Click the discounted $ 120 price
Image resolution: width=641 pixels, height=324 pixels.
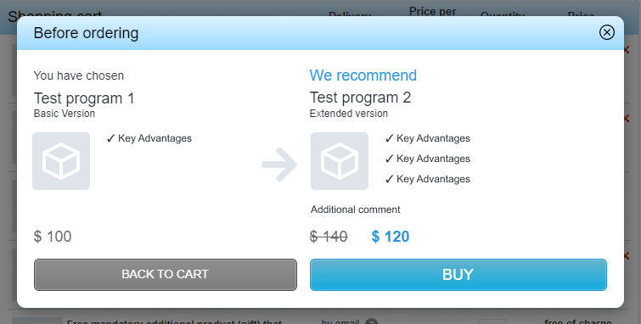coord(391,237)
